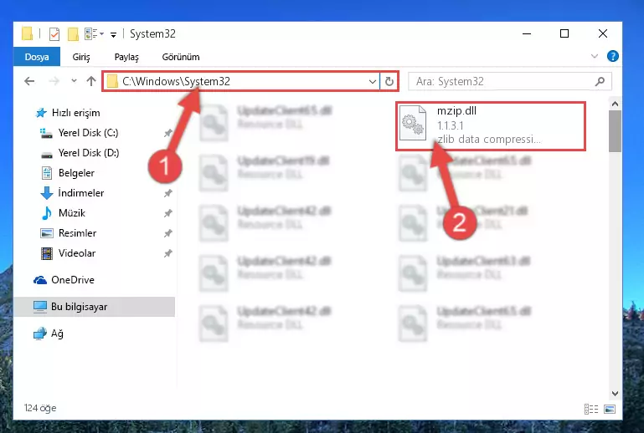Click the Ara: System32 search box
This screenshot has width=644, height=433.
pyautogui.click(x=510, y=81)
